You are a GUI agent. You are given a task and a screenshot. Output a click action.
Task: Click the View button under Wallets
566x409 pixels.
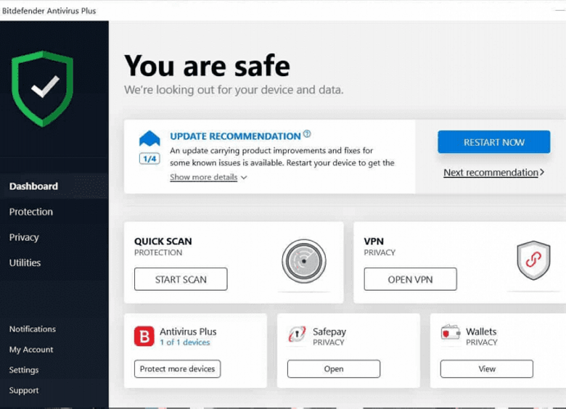(487, 368)
